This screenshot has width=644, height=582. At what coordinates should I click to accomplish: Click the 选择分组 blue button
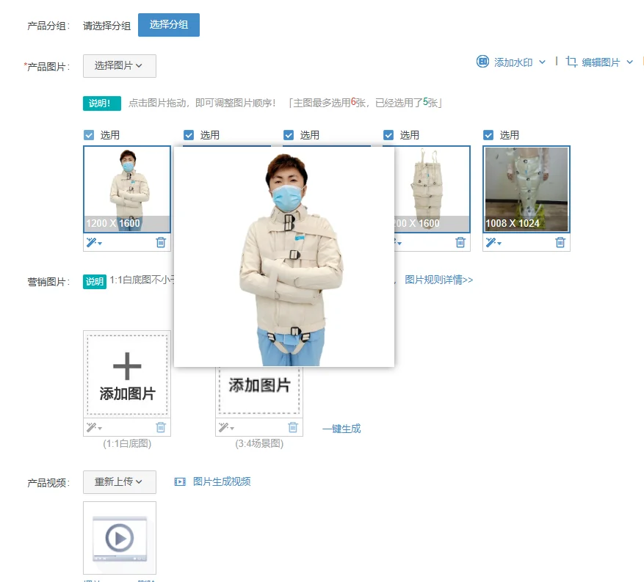click(x=168, y=25)
